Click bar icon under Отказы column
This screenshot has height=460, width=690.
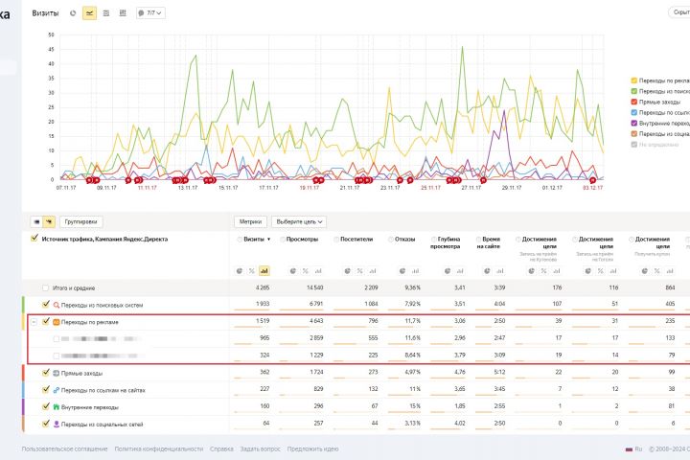coord(415,270)
